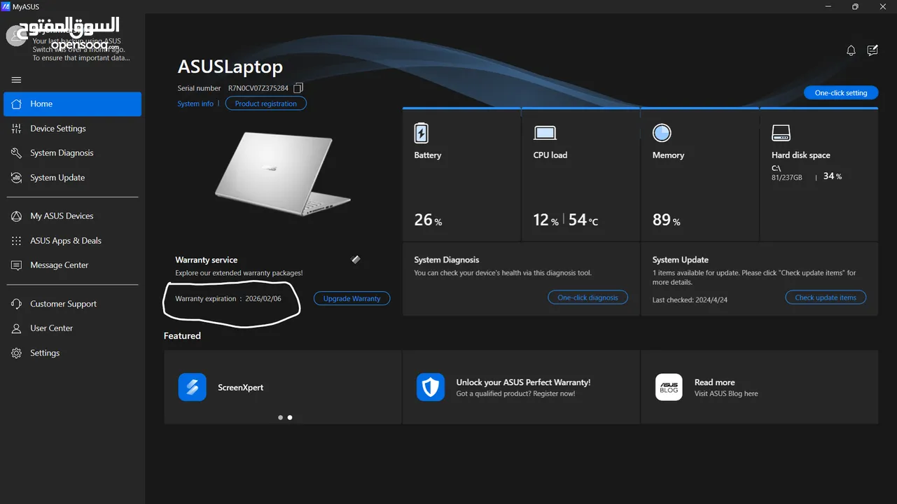The width and height of the screenshot is (897, 504).
Task: Click the Message Center icon
Action: (x=17, y=265)
